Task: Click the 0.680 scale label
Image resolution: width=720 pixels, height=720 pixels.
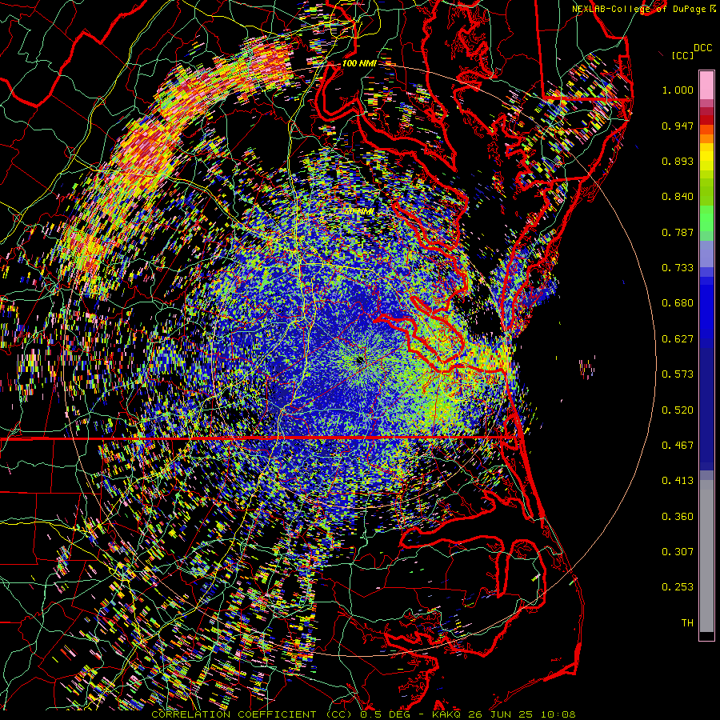Action: tap(678, 303)
